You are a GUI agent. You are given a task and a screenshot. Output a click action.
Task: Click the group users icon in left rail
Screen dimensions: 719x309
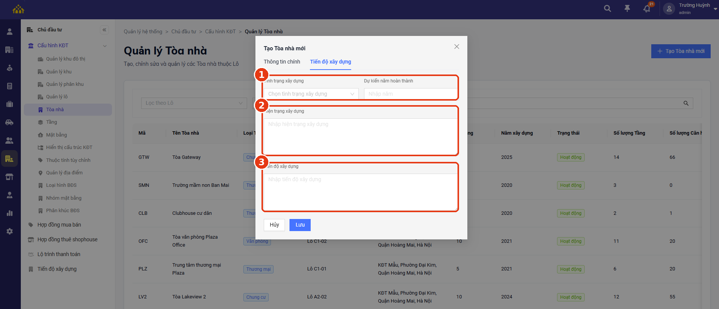tap(10, 140)
